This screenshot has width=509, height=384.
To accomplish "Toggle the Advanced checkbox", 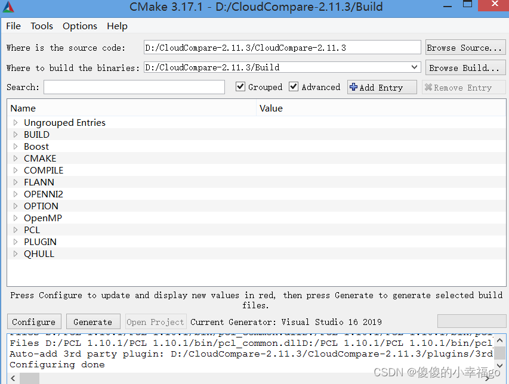I will (x=294, y=86).
